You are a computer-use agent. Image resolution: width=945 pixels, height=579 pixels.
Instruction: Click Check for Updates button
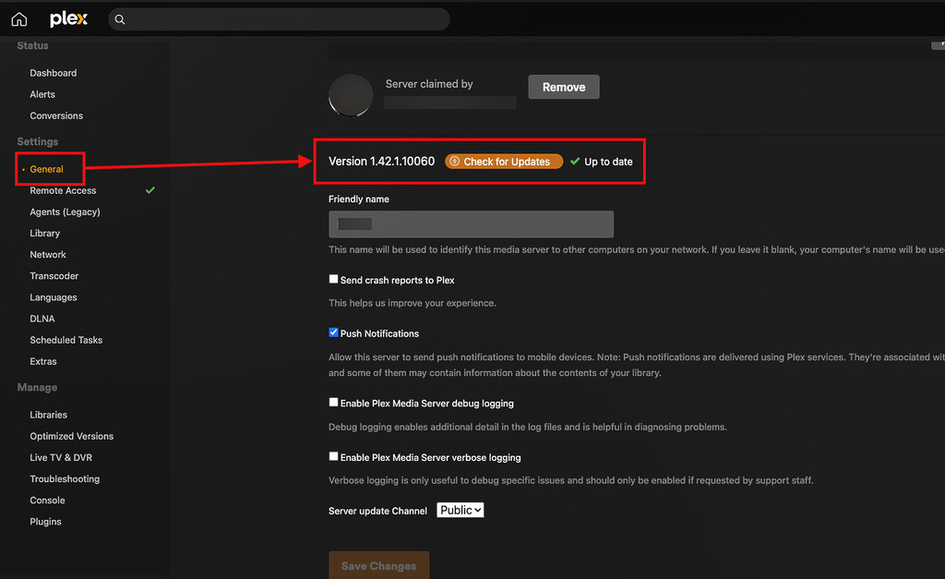(504, 162)
